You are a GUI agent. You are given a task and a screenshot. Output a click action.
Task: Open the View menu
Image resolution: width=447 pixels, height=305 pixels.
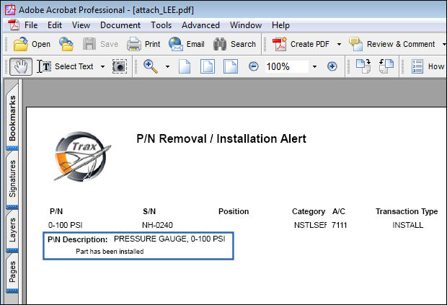81,25
